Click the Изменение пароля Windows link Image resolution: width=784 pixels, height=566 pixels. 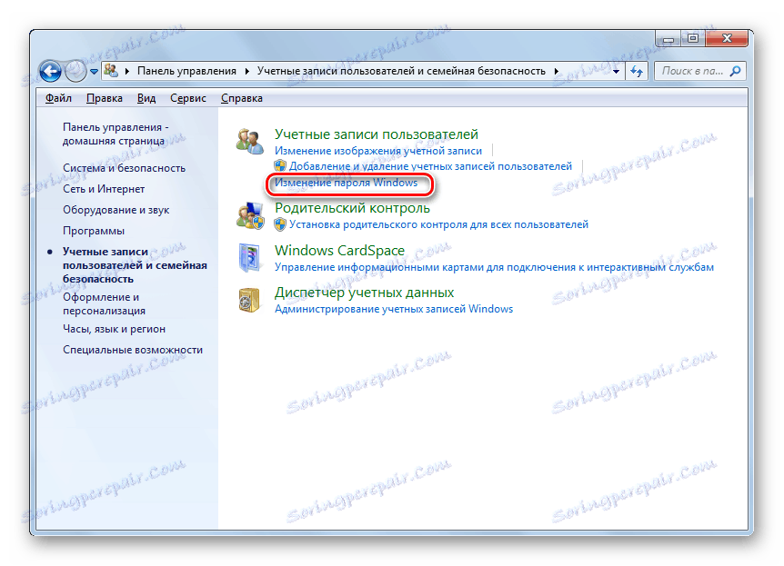[344, 183]
